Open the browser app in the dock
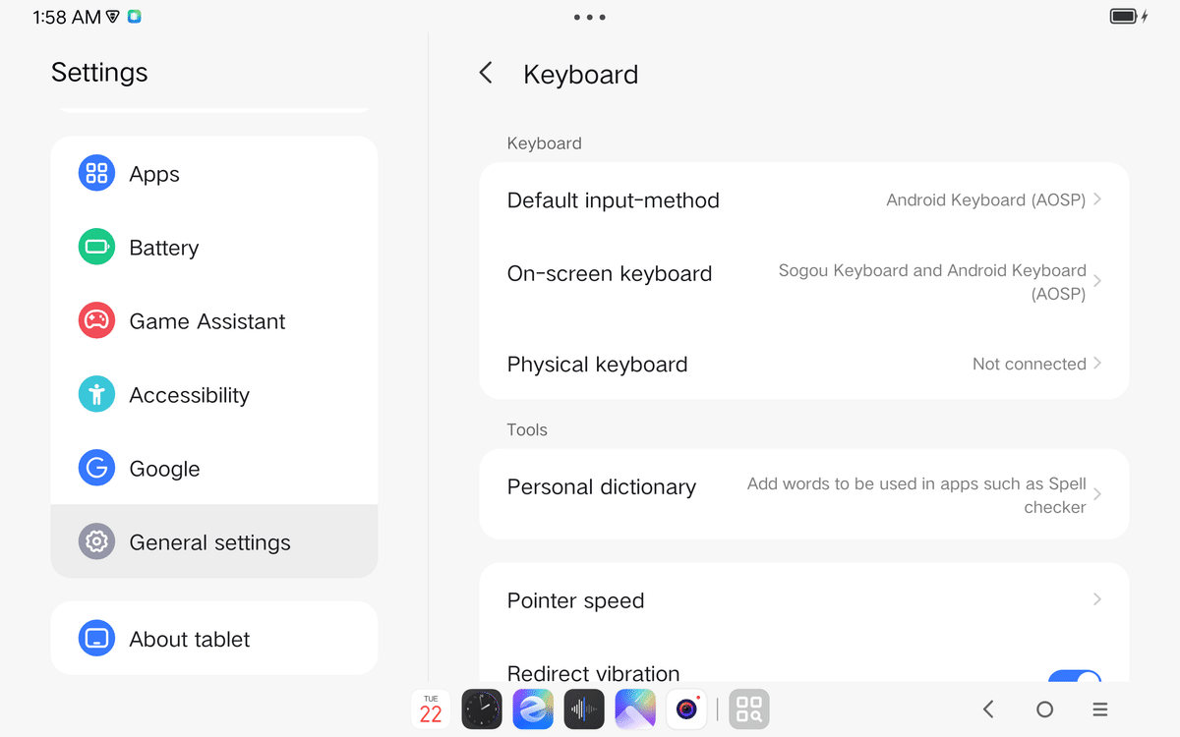This screenshot has height=737, width=1180. [533, 709]
